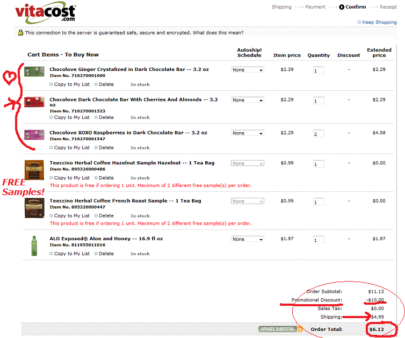The height and width of the screenshot is (338, 405).
Task: Click the Order Subtotal value $11.13
Action: [376, 291]
